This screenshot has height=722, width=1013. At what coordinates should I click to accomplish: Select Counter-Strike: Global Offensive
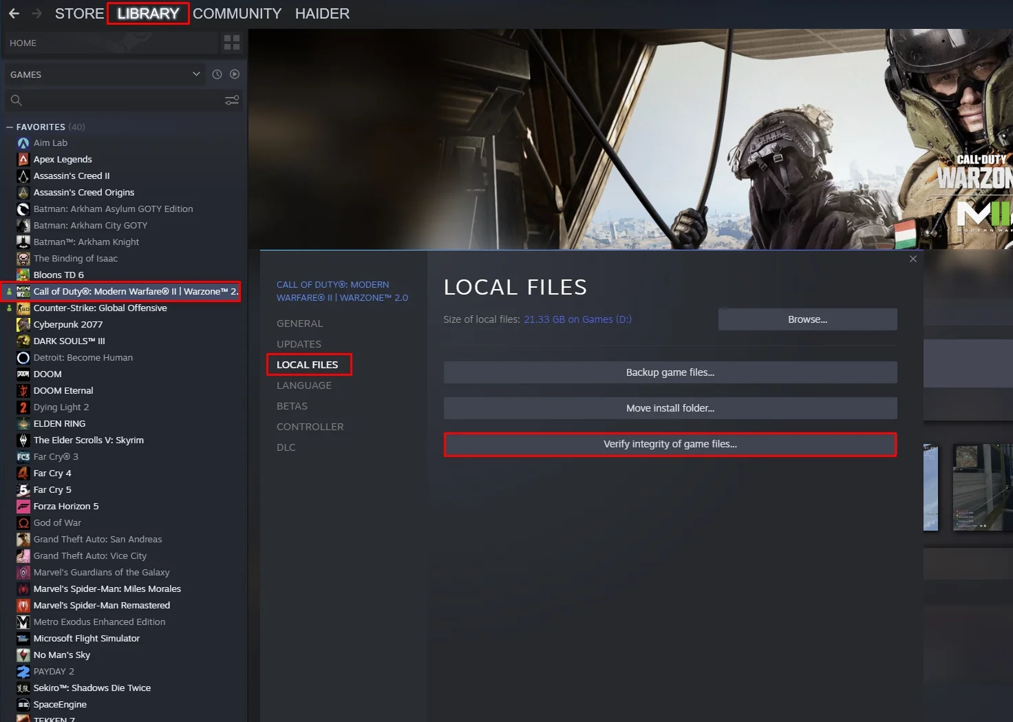pyautogui.click(x=100, y=308)
